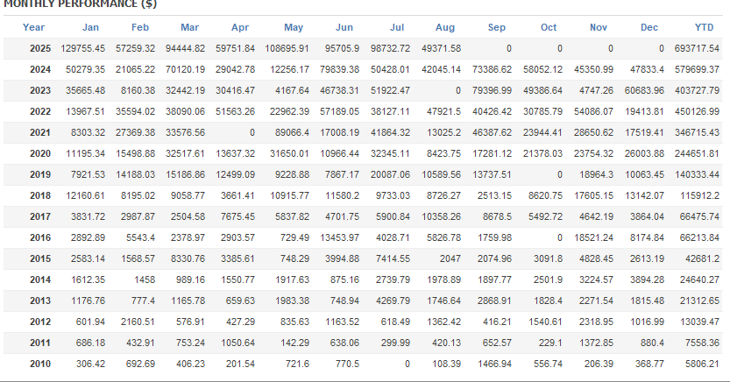Click the 2015 August value 2047
This screenshot has width=730, height=382.
point(450,258)
